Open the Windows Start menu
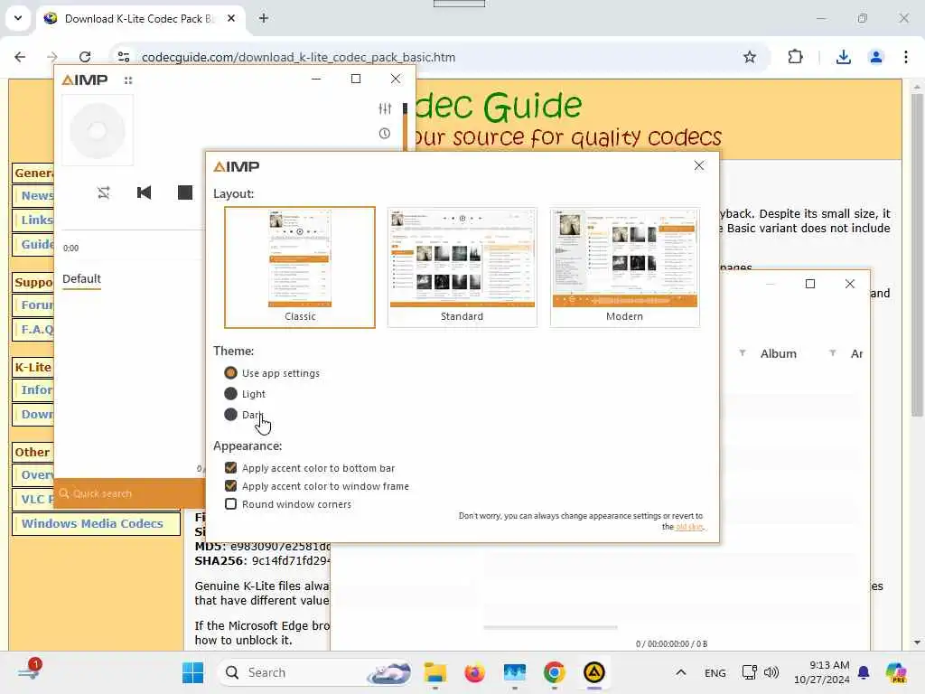Viewport: 925px width, 694px height. (193, 672)
